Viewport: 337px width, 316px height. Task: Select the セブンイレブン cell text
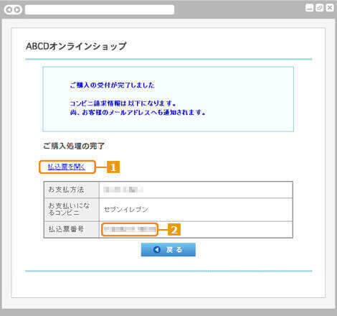pyautogui.click(x=126, y=210)
